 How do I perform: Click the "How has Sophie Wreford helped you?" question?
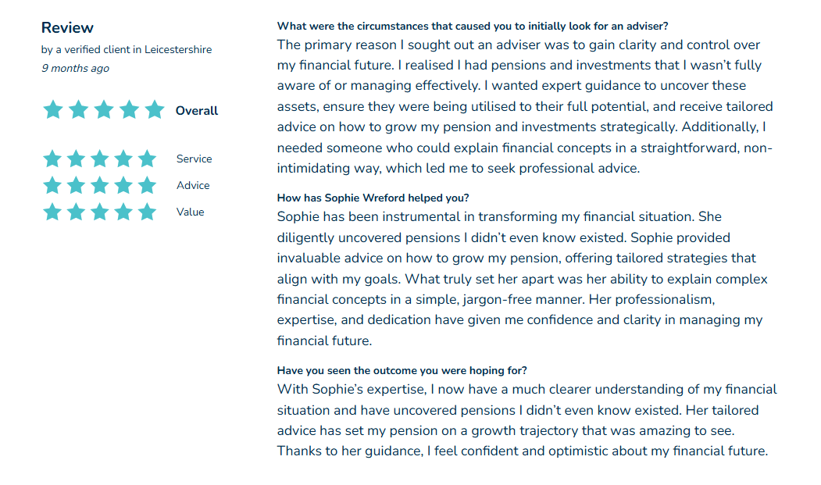pos(373,198)
